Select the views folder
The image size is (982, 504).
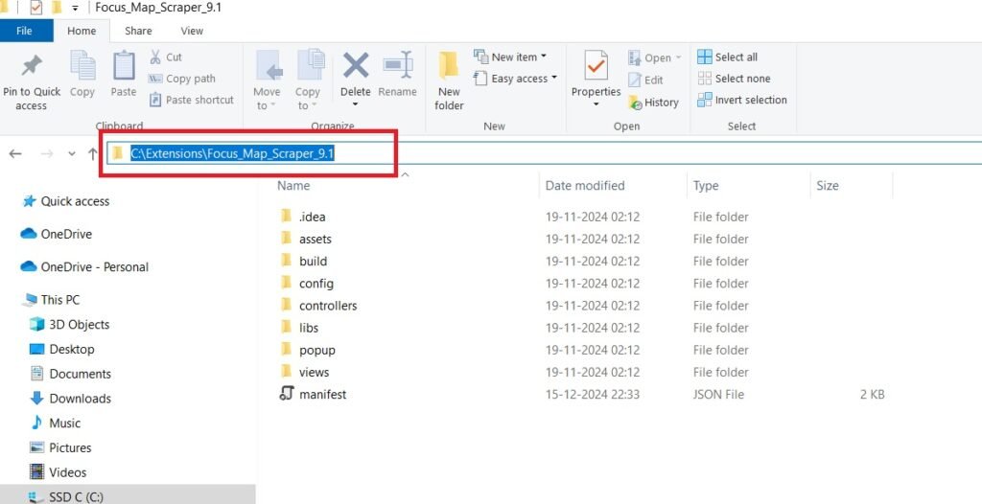click(x=304, y=372)
